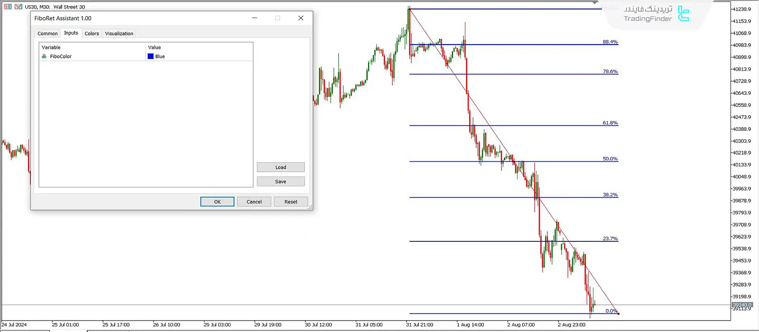Click the TradingFinder logo icon
Viewport: 759px width, 332px height.
(x=683, y=14)
